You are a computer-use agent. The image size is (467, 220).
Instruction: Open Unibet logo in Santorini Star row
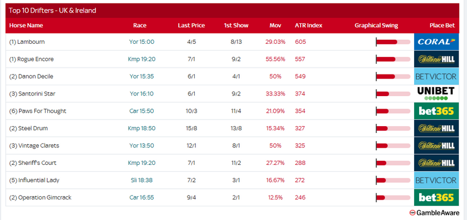[436, 94]
